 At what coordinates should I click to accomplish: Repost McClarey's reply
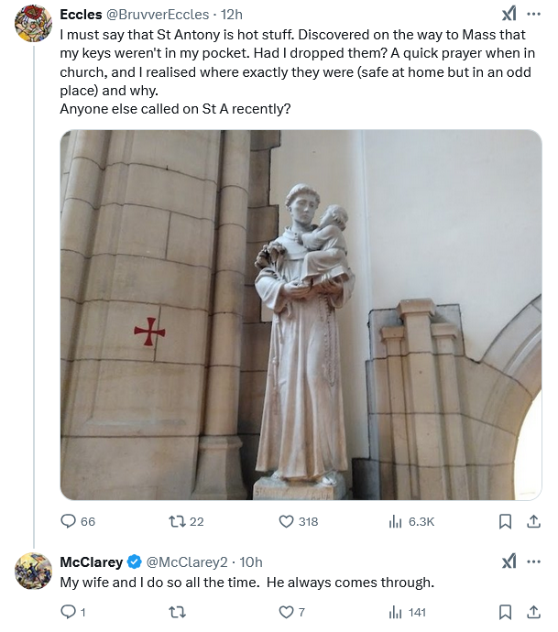click(178, 612)
